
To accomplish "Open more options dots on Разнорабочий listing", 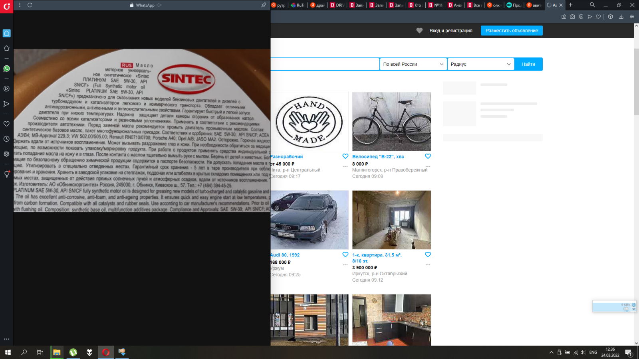I will pyautogui.click(x=345, y=166).
